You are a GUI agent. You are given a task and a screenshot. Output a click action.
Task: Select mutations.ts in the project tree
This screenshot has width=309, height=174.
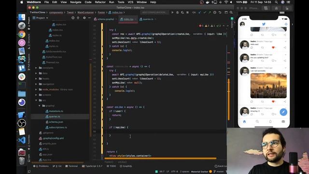pos(54,111)
